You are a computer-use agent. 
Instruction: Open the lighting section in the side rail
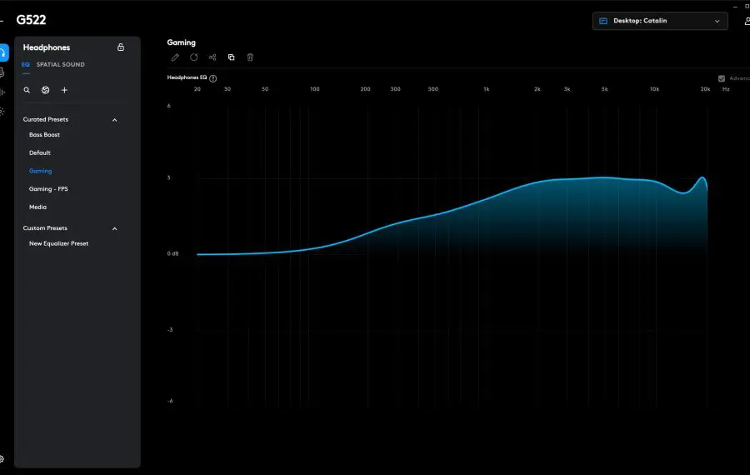click(x=2, y=111)
